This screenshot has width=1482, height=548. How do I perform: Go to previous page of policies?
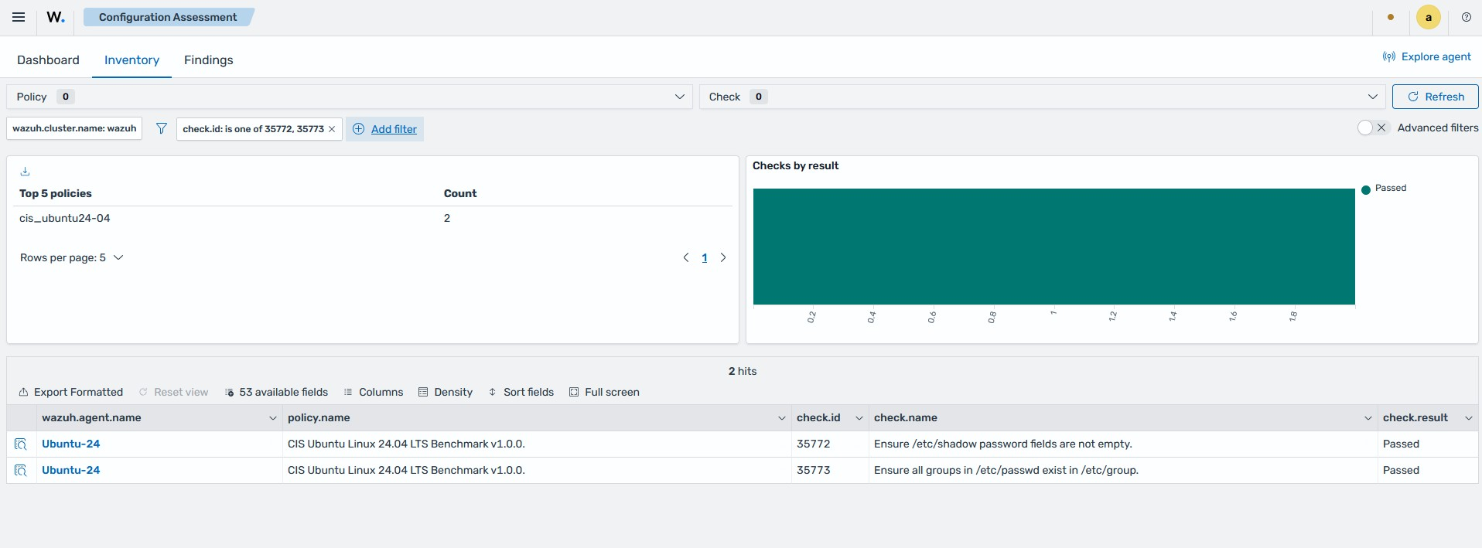point(686,257)
